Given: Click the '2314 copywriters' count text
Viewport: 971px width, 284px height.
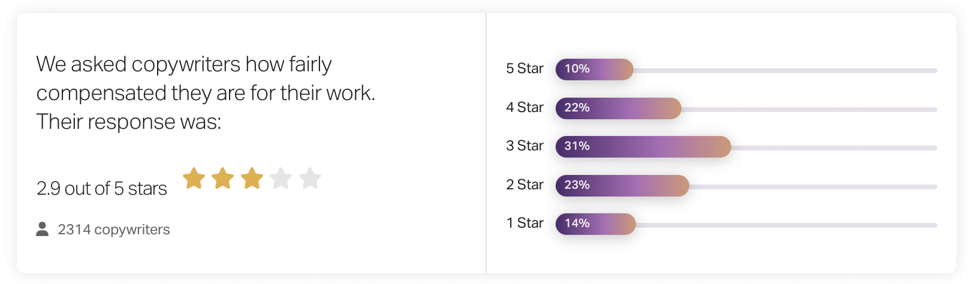Looking at the screenshot, I should coord(114,229).
